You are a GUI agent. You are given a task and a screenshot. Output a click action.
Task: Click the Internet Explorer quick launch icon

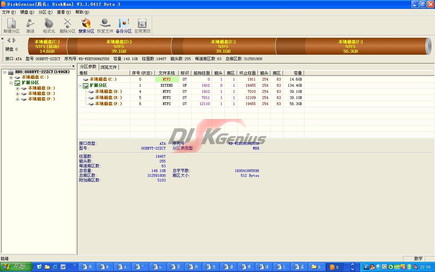point(55,267)
